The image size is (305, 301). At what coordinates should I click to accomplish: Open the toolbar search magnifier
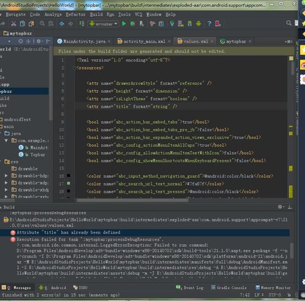pyautogui.click(x=289, y=23)
